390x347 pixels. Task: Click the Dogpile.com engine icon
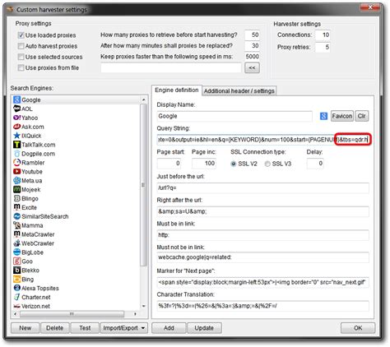pyautogui.click(x=16, y=154)
